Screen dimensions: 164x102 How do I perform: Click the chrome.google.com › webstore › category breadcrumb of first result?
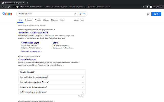pos(36,30)
